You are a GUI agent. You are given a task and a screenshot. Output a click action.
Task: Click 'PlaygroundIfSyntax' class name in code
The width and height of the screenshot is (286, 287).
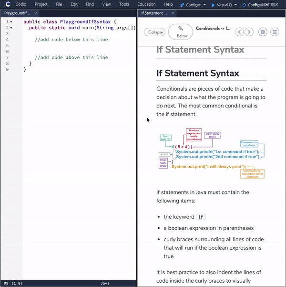[x=85, y=22]
